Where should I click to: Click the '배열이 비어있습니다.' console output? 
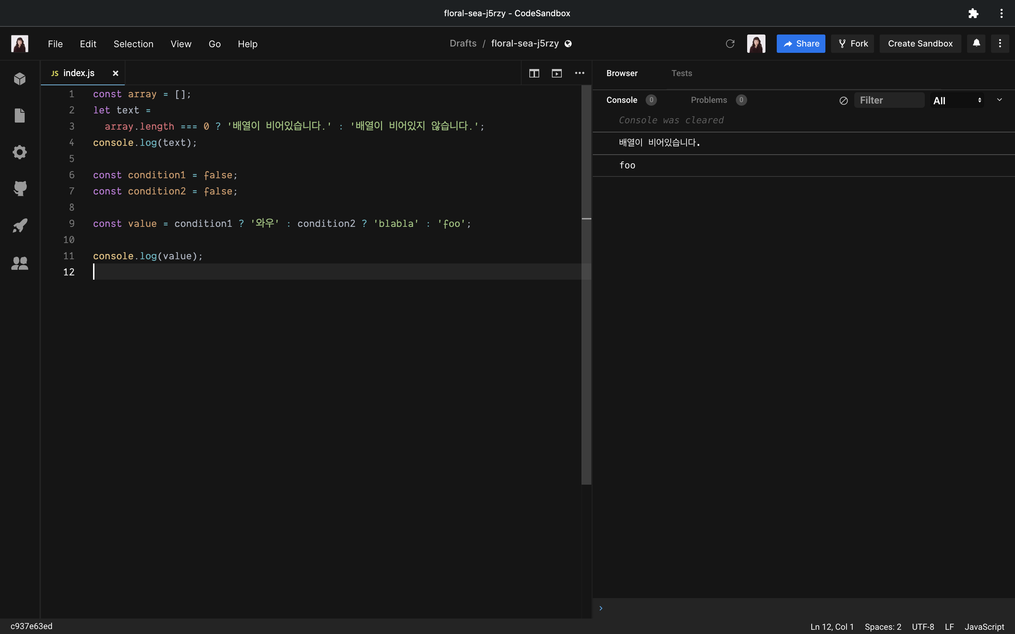click(x=804, y=143)
